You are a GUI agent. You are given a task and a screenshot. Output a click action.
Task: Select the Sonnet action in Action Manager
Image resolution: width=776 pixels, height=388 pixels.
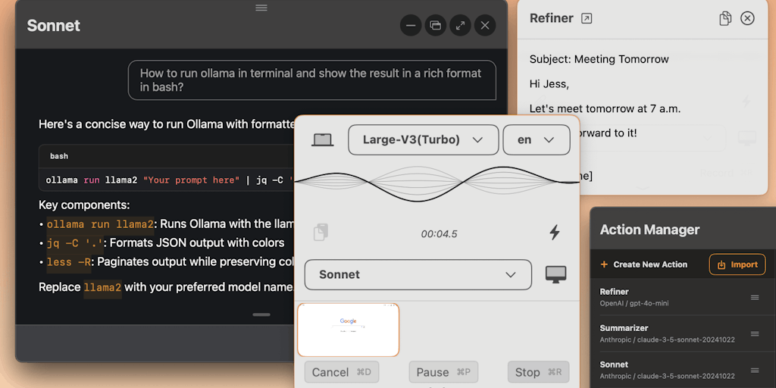coord(683,370)
